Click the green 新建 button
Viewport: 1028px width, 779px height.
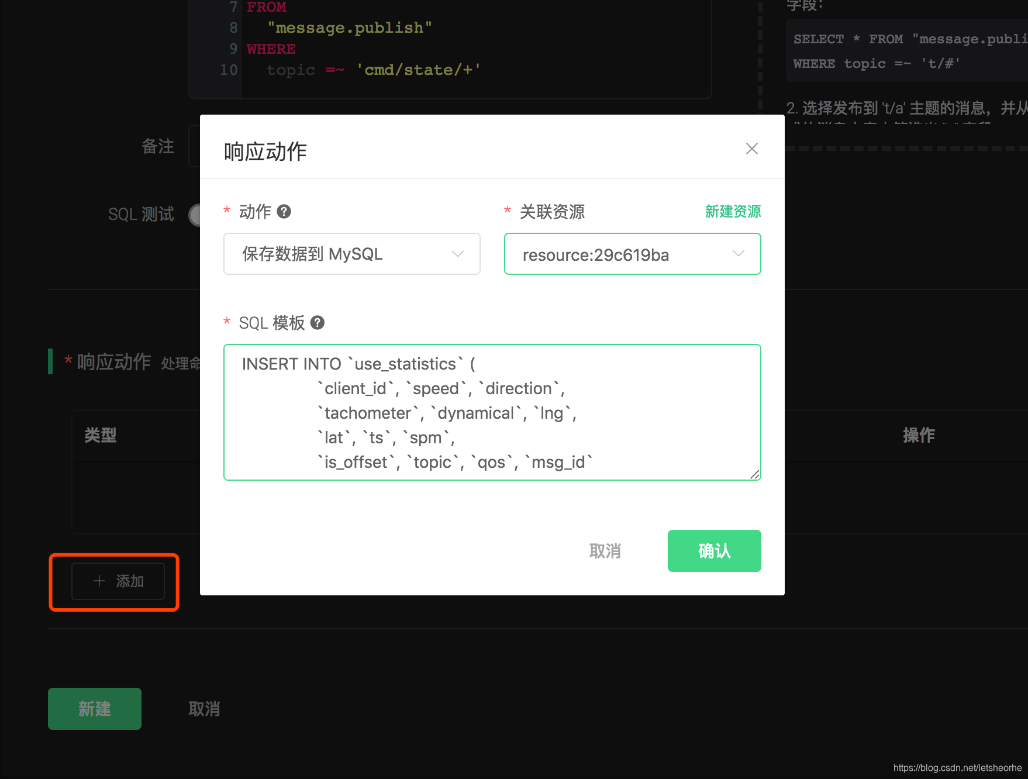(95, 709)
